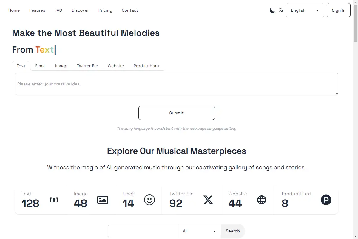Select the Emoji smiley face icon
This screenshot has height=239, width=358.
tap(149, 200)
